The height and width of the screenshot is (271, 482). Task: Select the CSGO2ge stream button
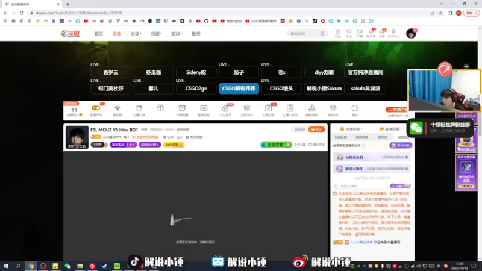(x=196, y=89)
